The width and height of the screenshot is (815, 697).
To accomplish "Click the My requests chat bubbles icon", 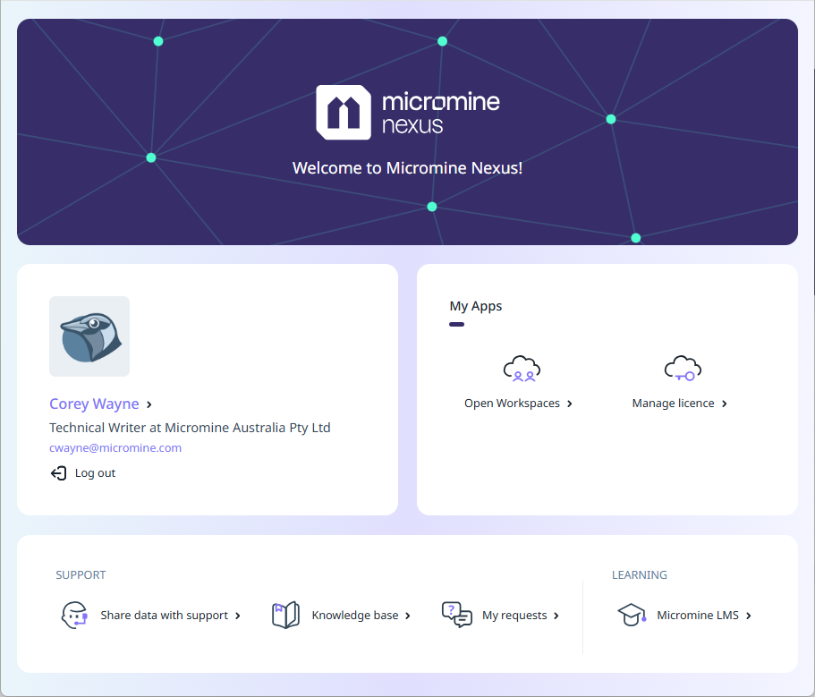I will point(457,616).
